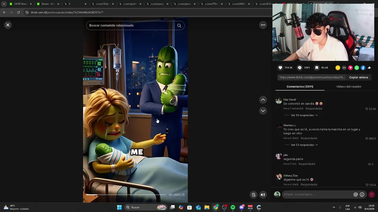This screenshot has width=378, height=212.
Task: Open more share options arrow
Action: 369,68
